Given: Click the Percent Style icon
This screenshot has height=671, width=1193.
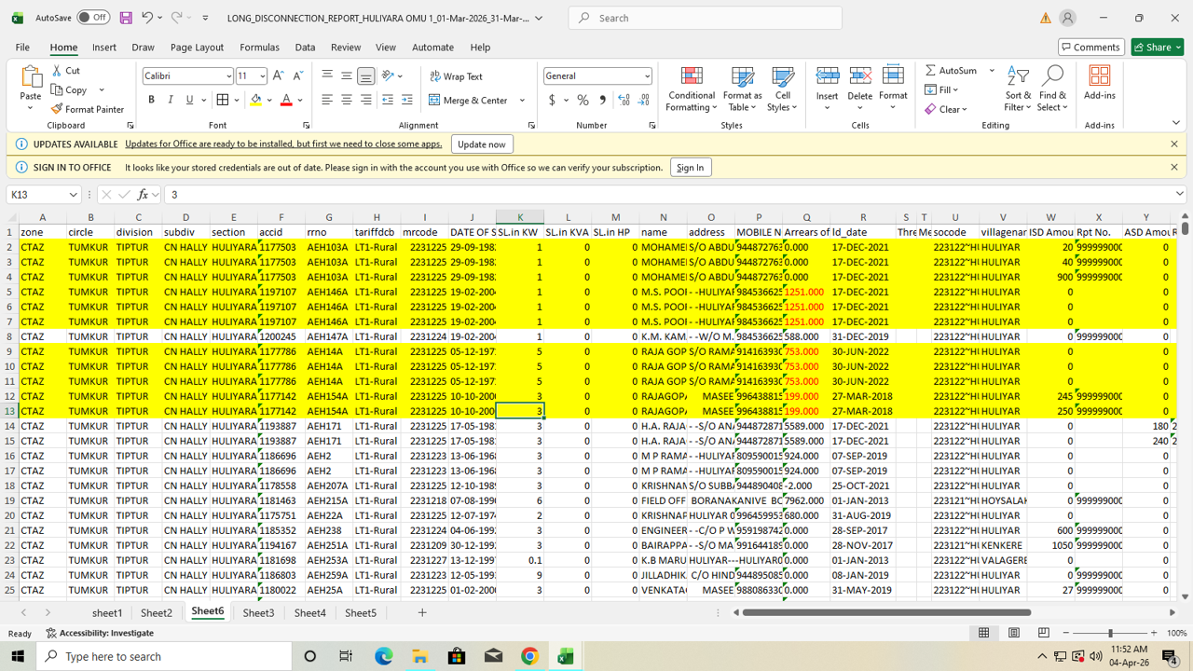Looking at the screenshot, I should click(583, 100).
